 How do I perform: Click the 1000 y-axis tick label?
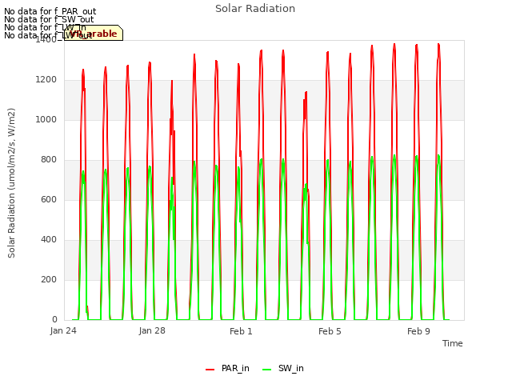pos(46,119)
